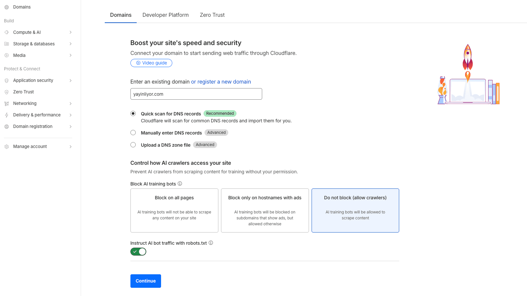
Task: Click info icon beside Block AI training bots
Action: [x=180, y=184]
